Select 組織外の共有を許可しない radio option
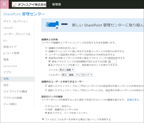This screenshot has height=123, width=144. 46,48
